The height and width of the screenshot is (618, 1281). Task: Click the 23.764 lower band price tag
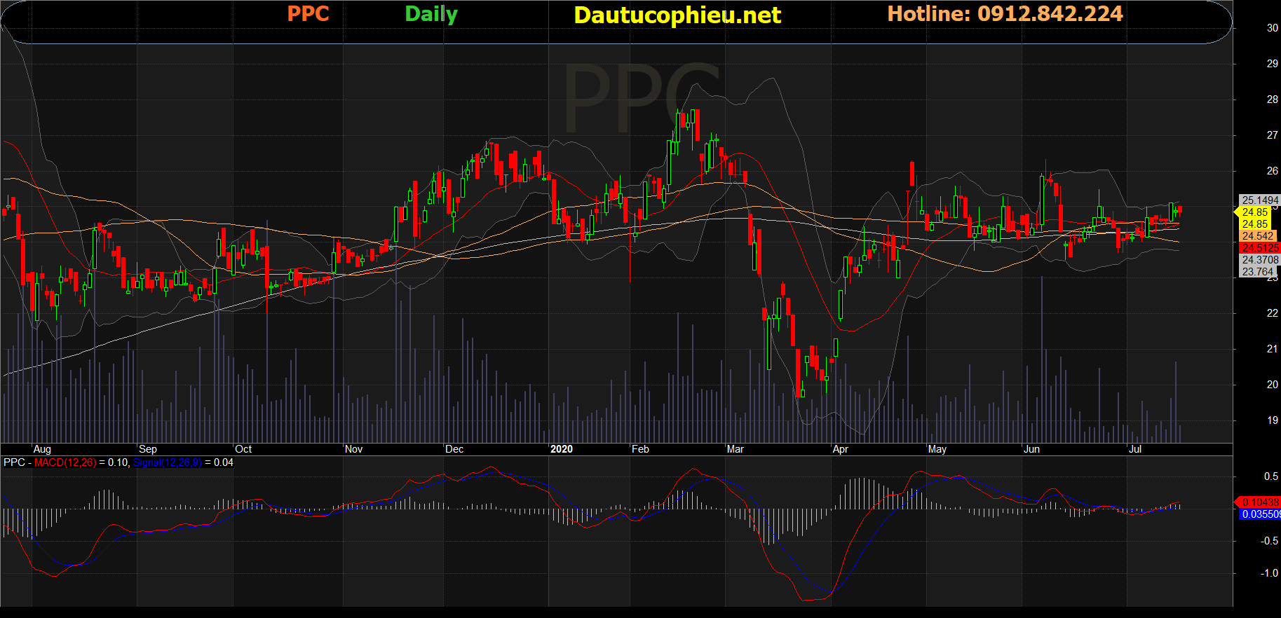1256,272
